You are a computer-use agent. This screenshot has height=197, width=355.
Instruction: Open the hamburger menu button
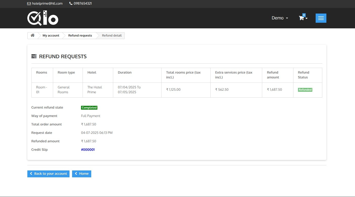click(x=321, y=18)
